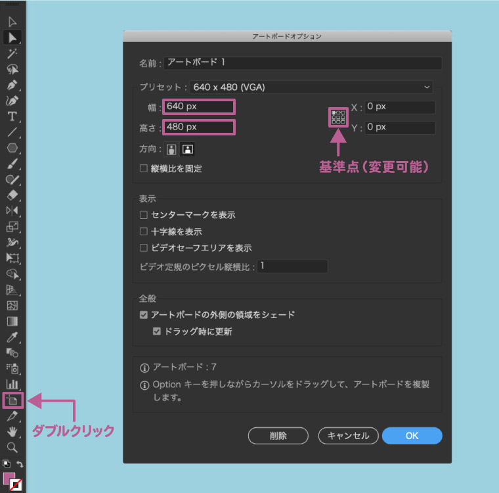Screen dimensions: 499x493
Task: Click the 名前 field アートボード 1
Action: tap(303, 63)
